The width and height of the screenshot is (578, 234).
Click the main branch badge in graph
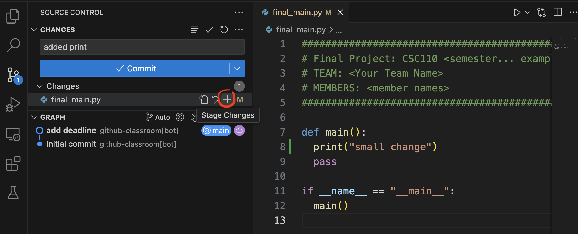[216, 131]
